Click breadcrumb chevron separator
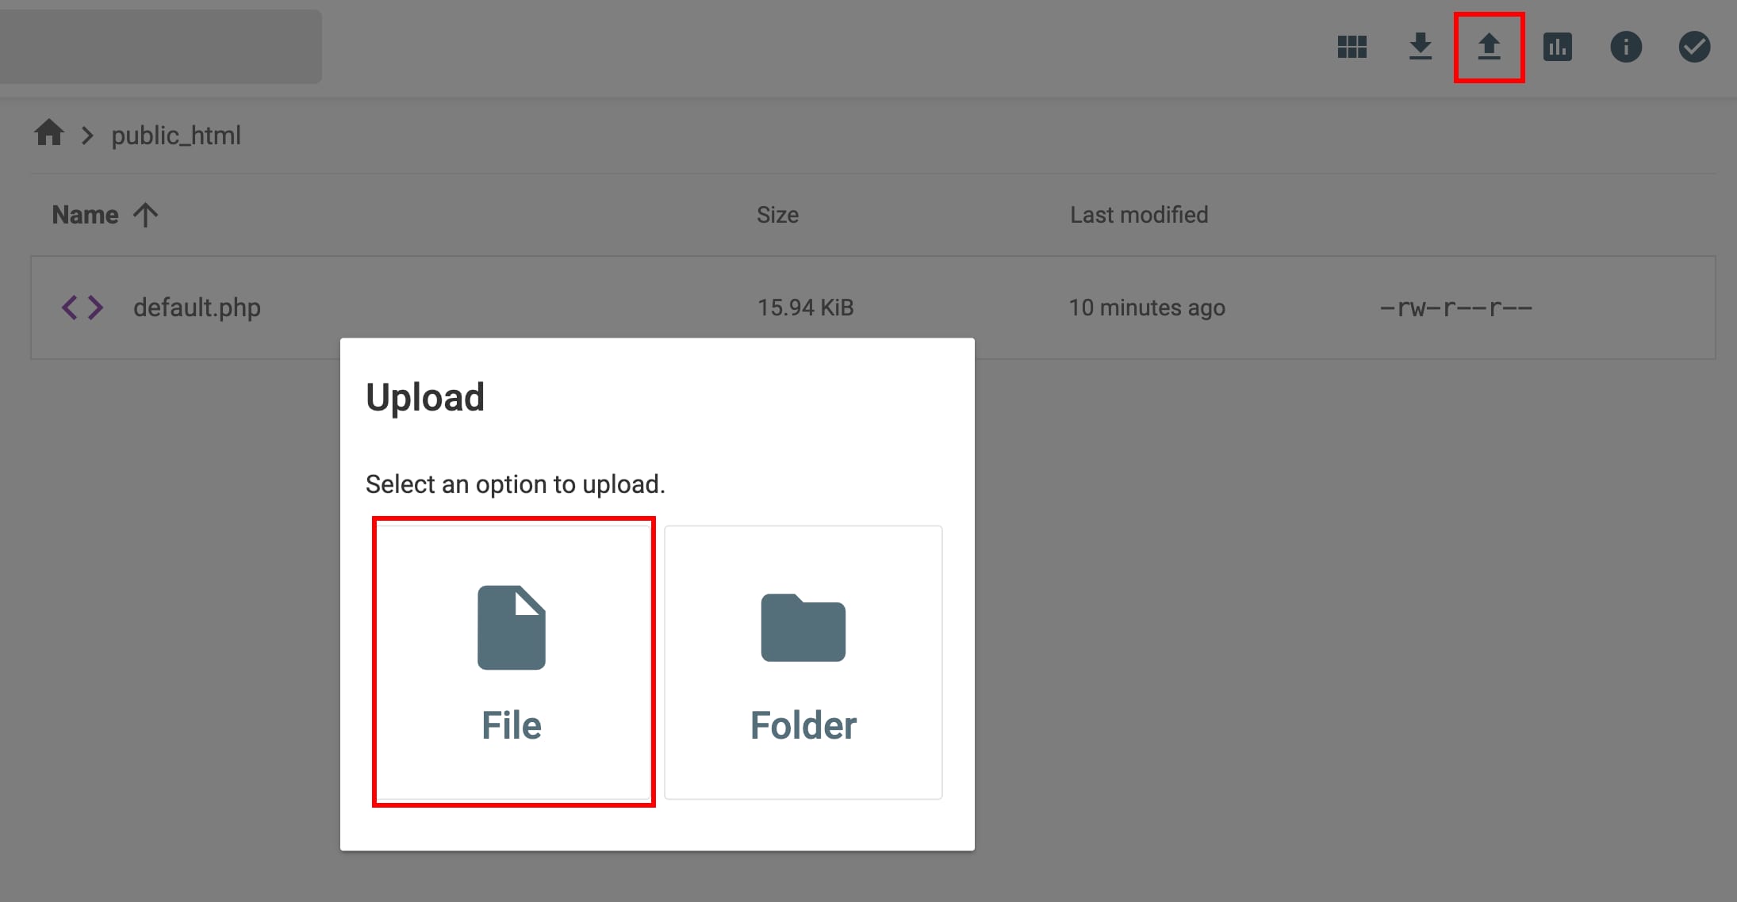 [87, 136]
